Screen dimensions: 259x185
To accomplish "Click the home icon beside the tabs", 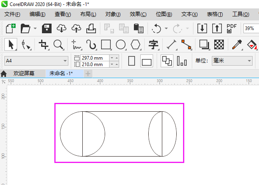I will pyautogui.click(x=4, y=74).
